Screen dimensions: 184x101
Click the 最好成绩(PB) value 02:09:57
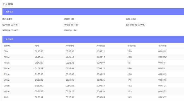142,25
